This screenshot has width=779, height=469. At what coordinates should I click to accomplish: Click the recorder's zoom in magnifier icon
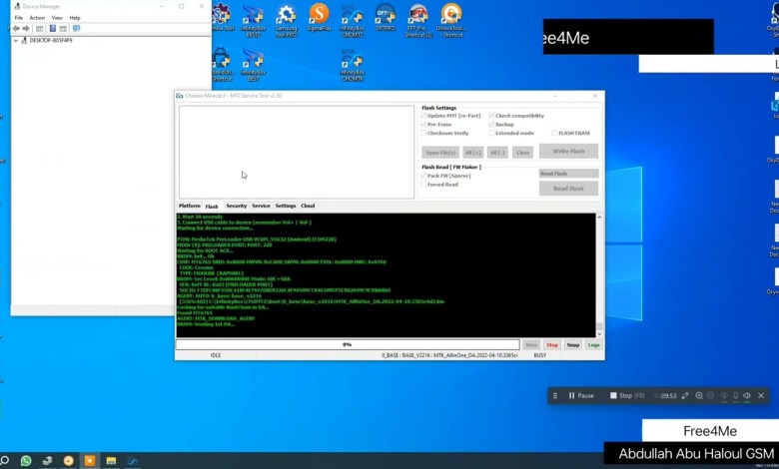698,396
